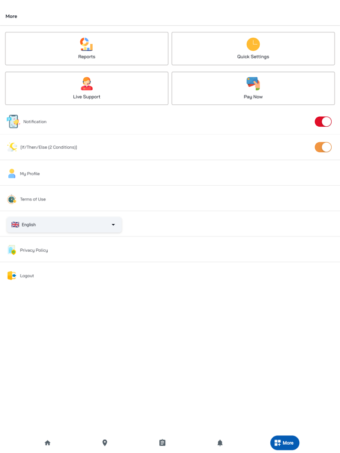This screenshot has height=453, width=340.
Task: Select the More tab in bottom navigation
Action: tap(285, 442)
